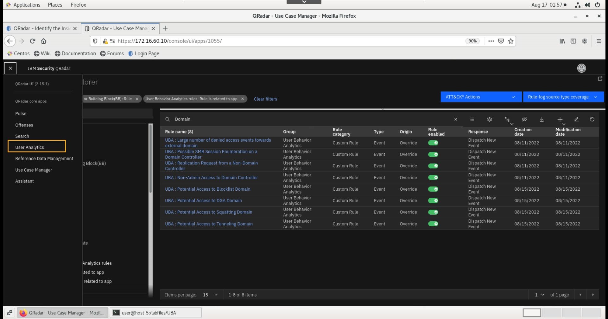Save to Pocket icon in address bar
Viewport: 608px width, 319px height.
pyautogui.click(x=501, y=41)
